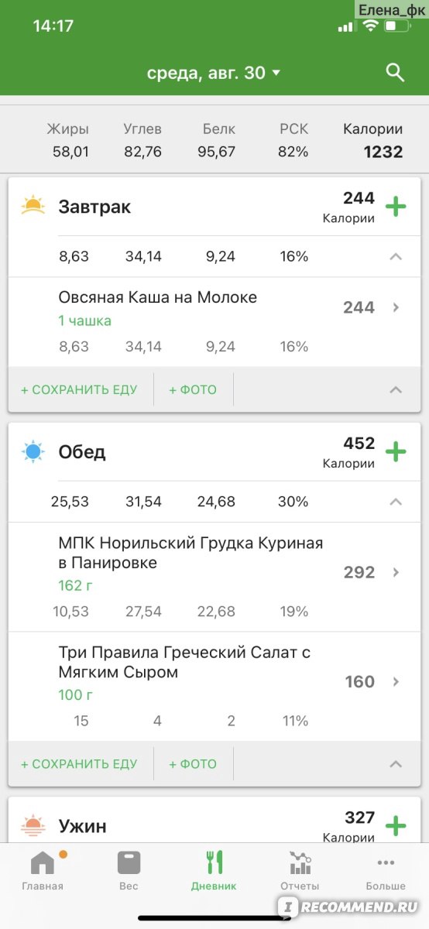Add food to Обед with plus icon

396,451
